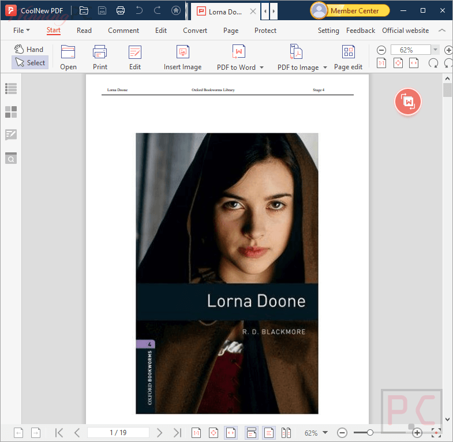Enable two-page view mode
This screenshot has width=453, height=442.
[286, 433]
